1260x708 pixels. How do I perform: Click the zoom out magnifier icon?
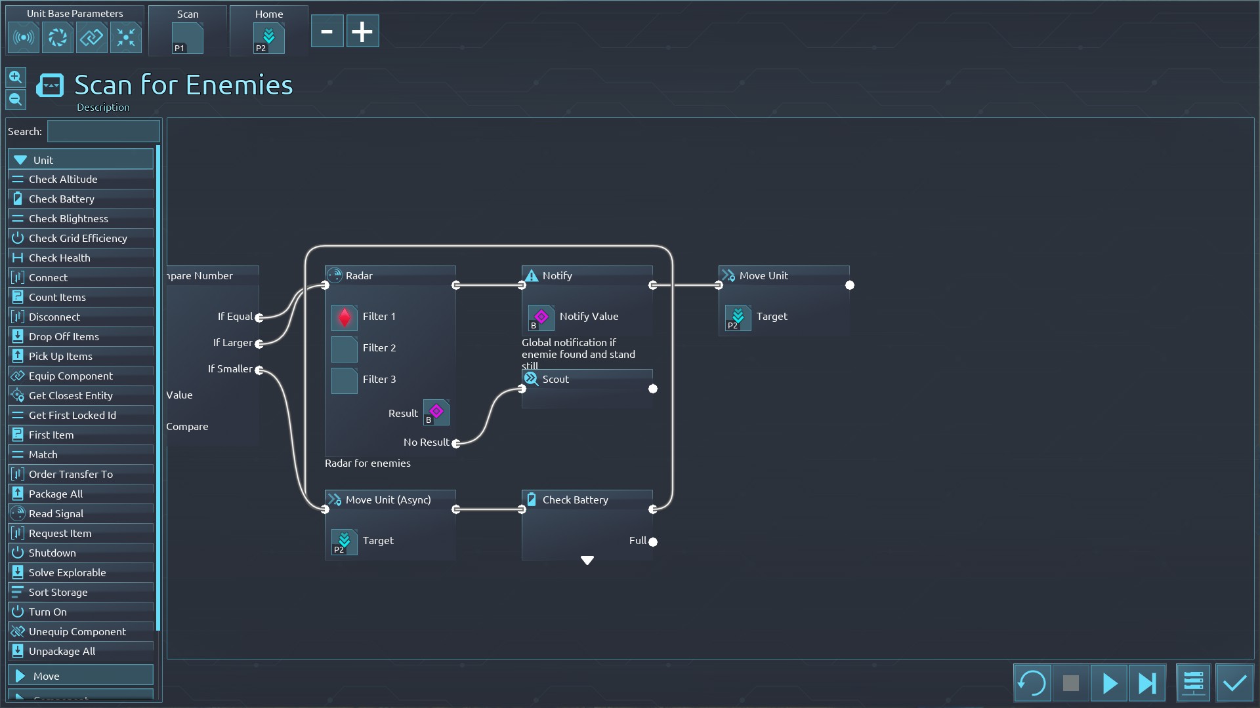coord(16,100)
